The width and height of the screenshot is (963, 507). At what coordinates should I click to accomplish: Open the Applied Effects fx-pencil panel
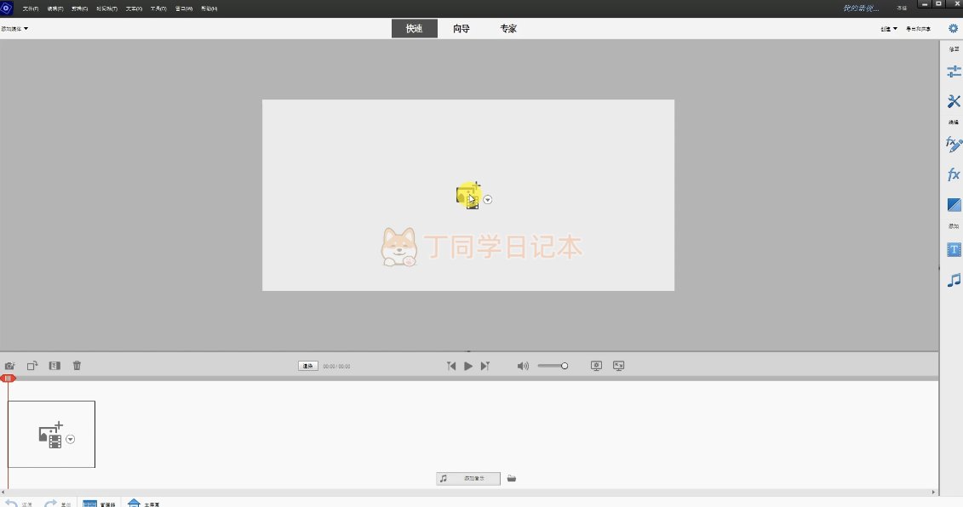pos(954,144)
